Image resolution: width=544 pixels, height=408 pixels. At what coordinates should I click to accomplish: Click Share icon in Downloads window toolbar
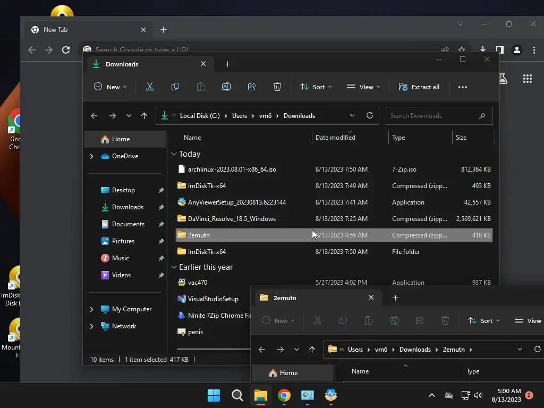tap(251, 87)
